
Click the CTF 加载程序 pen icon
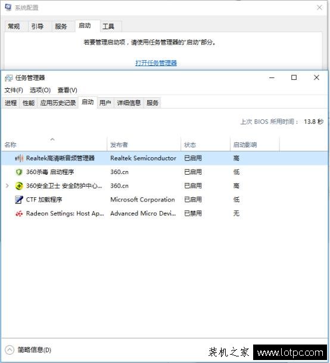click(18, 200)
